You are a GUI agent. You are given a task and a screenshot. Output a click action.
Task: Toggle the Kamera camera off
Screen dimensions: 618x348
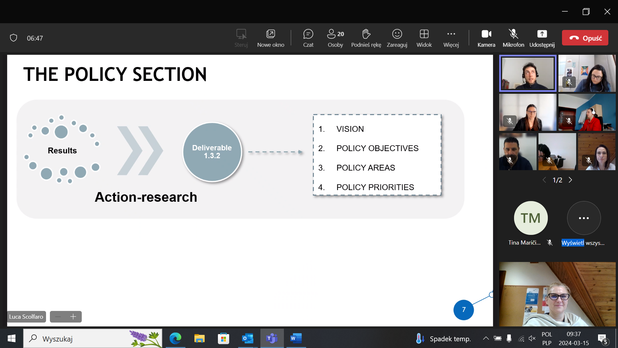(486, 38)
